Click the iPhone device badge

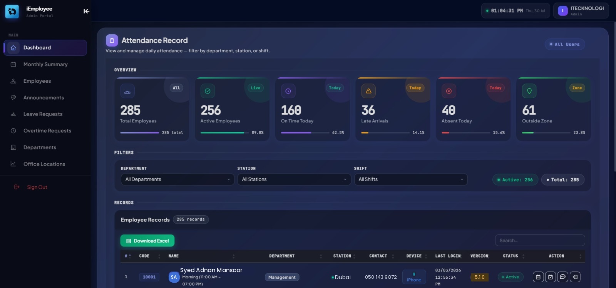click(x=414, y=277)
